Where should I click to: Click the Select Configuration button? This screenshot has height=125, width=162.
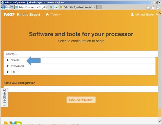[x=81, y=100]
